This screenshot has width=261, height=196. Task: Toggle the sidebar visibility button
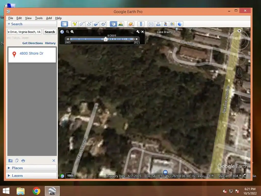point(64,24)
